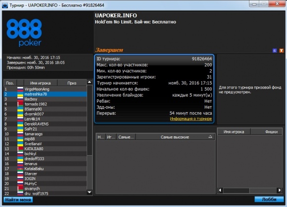This screenshot has width=287, height=207.
Task: Sort players by the Приз column header
Action: pyautogui.click(x=72, y=83)
